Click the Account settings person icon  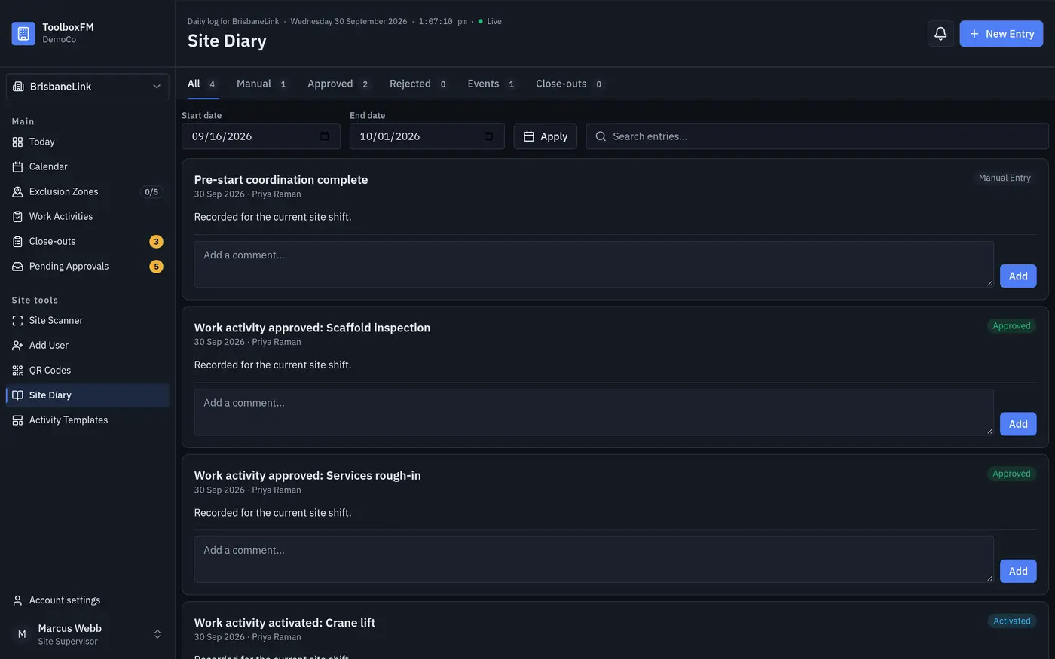[x=17, y=600]
